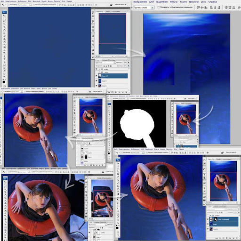Image resolution: width=241 pixels, height=241 pixels.
Task: Select the Eyedropper tool in solid-blue canvas window
Action: click(4, 71)
